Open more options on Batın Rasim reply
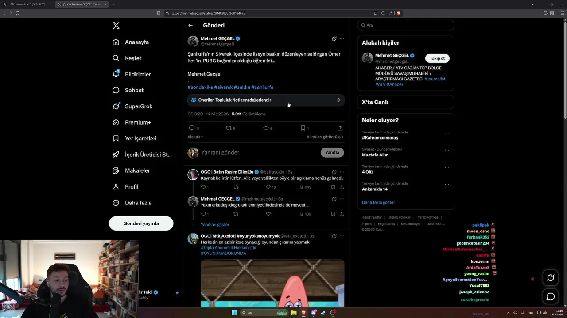Image resolution: width=567 pixels, height=318 pixels. tap(342, 172)
